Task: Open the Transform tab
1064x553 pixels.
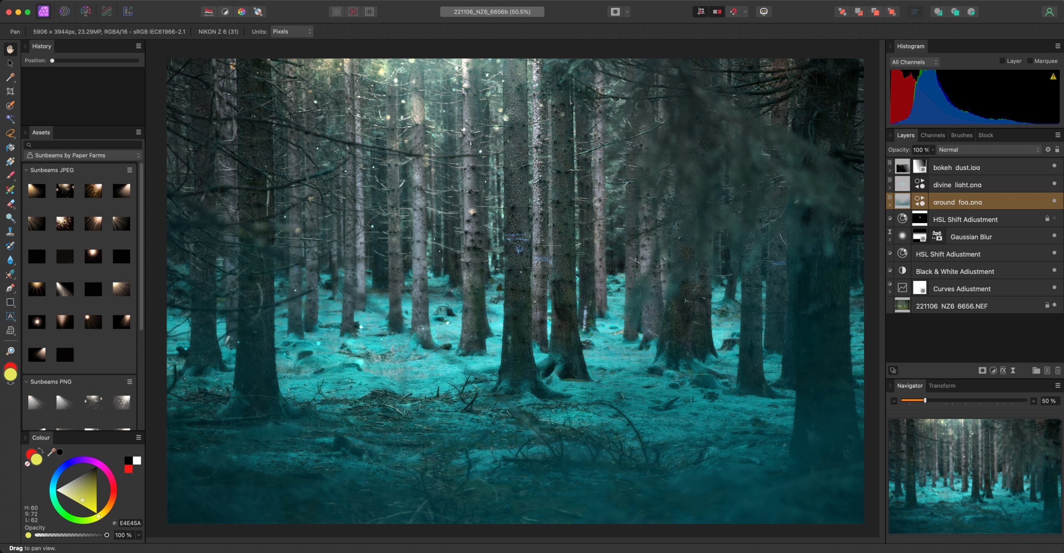Action: click(x=942, y=386)
